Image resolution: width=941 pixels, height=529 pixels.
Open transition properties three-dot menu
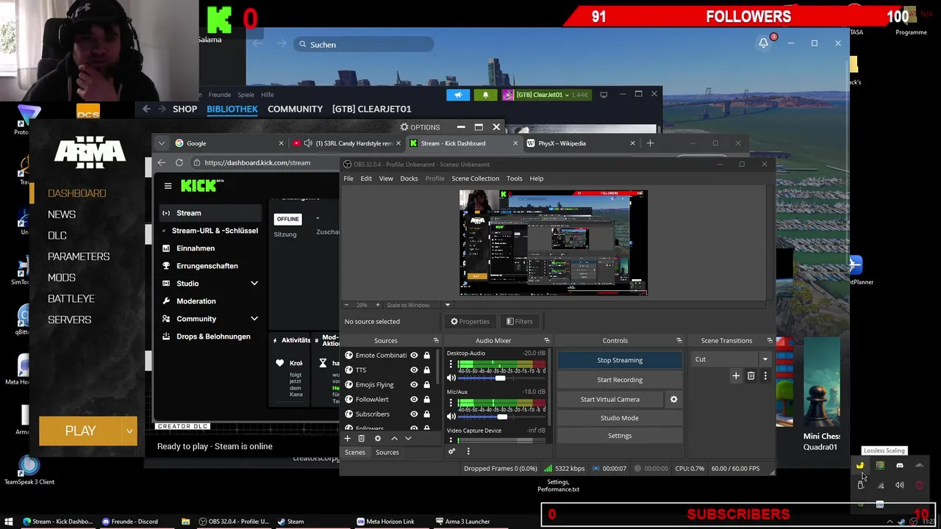[x=765, y=375]
